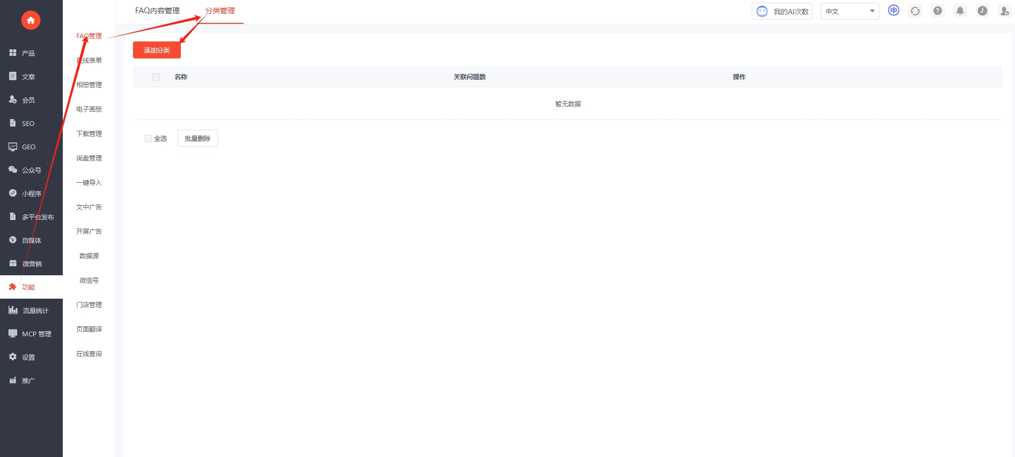The width and height of the screenshot is (1015, 457).
Task: Open the clock history icon
Action: pos(983,11)
